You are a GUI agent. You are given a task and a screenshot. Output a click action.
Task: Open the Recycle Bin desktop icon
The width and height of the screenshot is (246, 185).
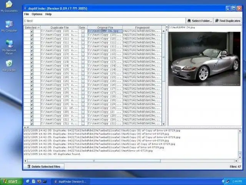pyautogui.click(x=9, y=66)
